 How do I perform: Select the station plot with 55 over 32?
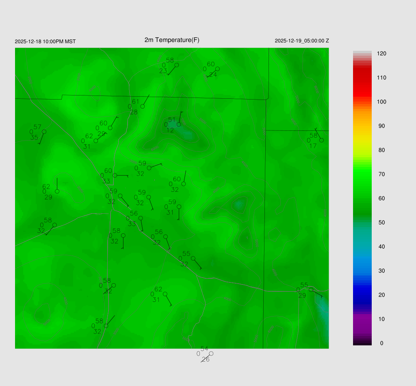(193, 258)
